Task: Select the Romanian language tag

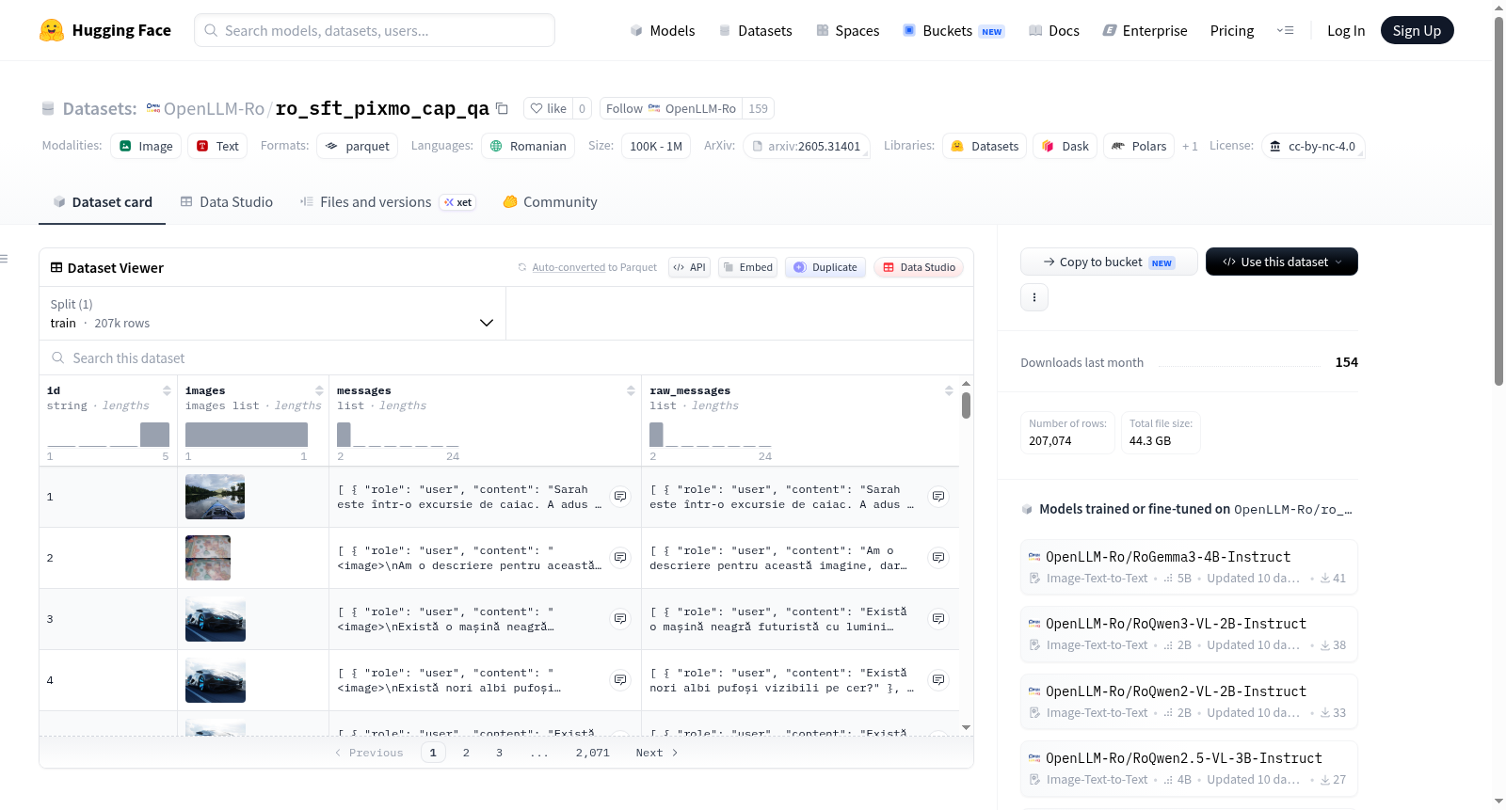Action: pos(528,146)
